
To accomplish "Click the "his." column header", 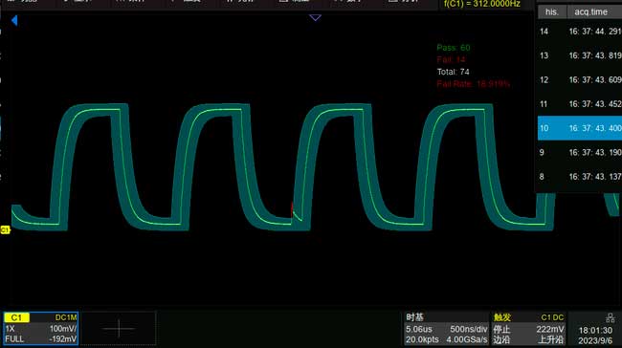I will point(552,11).
